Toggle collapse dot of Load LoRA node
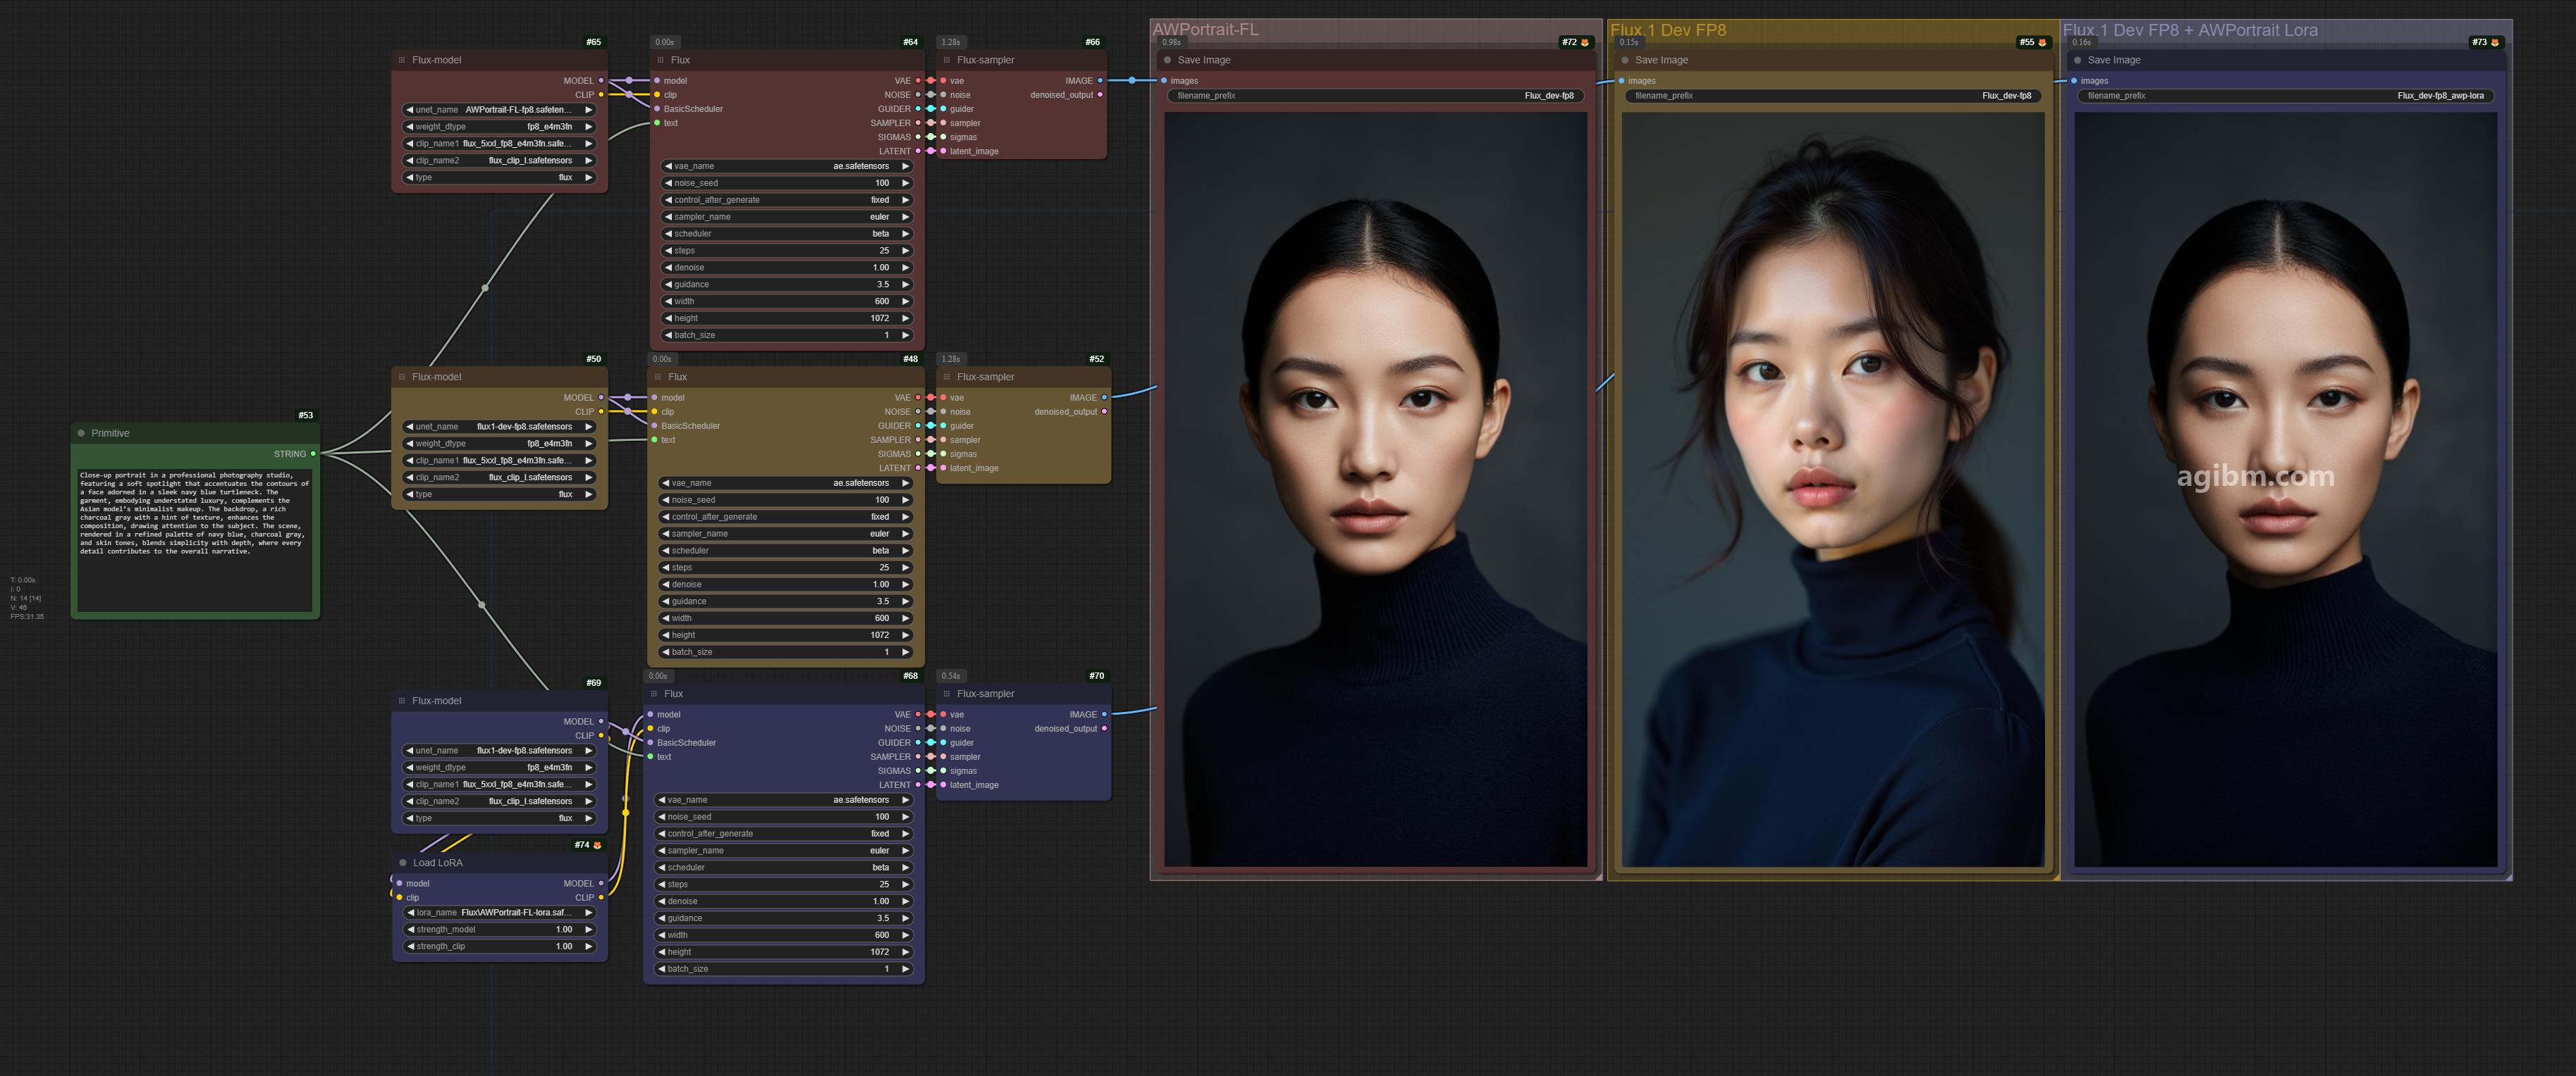2576x1076 pixels. point(403,862)
